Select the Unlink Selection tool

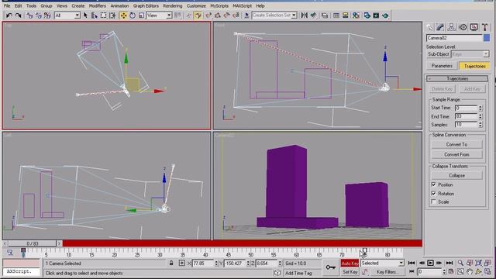click(38, 15)
